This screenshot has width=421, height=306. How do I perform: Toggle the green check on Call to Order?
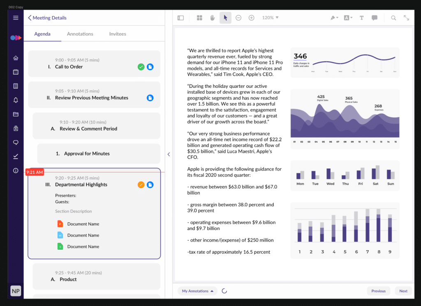[x=141, y=67]
